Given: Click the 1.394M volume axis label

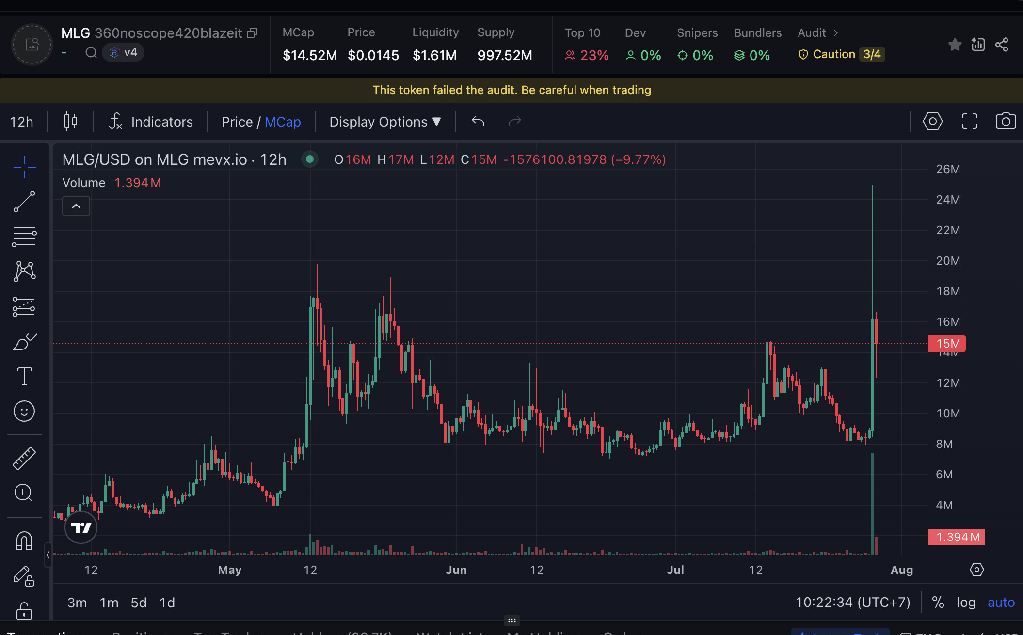Looking at the screenshot, I should pyautogui.click(x=957, y=537).
